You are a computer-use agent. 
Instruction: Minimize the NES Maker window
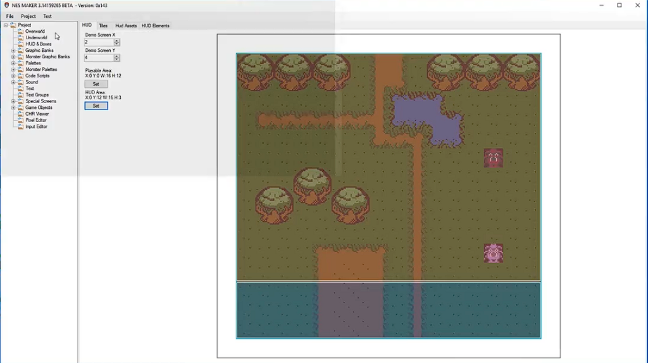pos(601,5)
